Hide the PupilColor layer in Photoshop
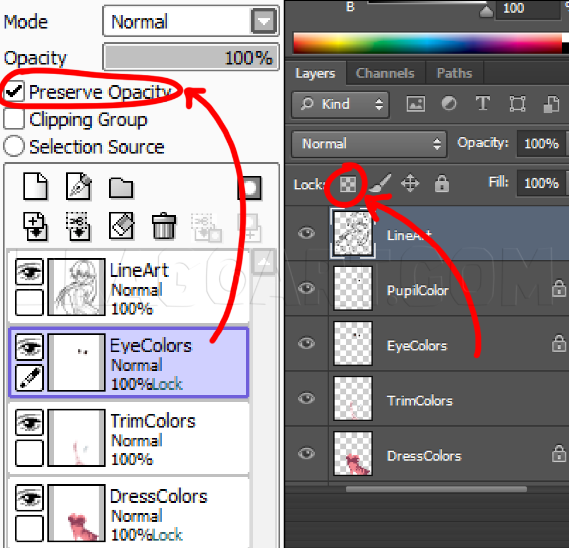This screenshot has width=569, height=548. [x=307, y=289]
